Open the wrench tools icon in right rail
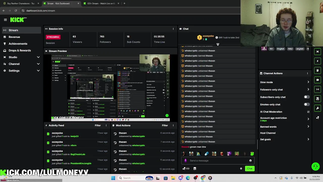This screenshot has height=182, width=323. (x=317, y=108)
